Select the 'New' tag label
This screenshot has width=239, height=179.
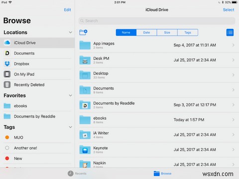(x=18, y=159)
